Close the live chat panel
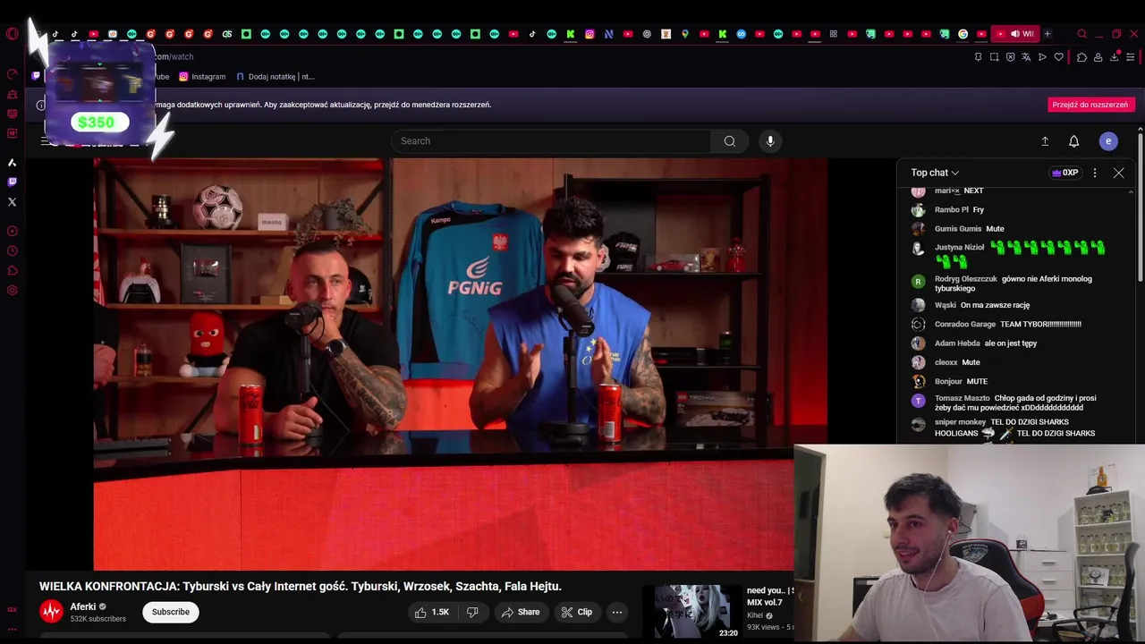Image resolution: width=1145 pixels, height=644 pixels. coord(1118,173)
